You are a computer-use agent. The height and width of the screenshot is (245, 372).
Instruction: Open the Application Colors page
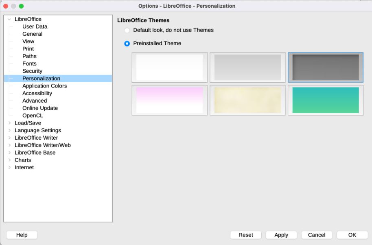click(45, 86)
